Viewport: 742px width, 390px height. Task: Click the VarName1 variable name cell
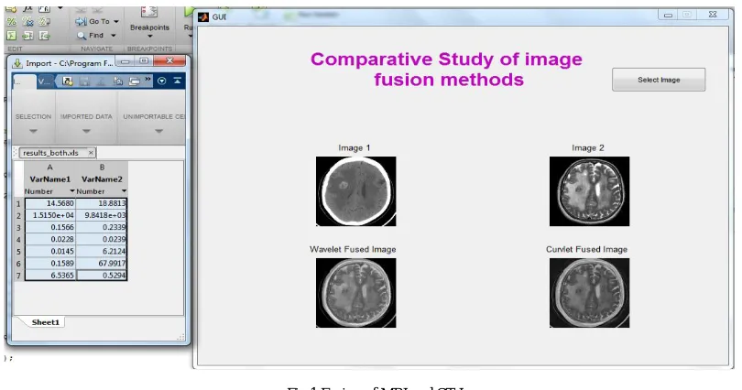(49, 179)
